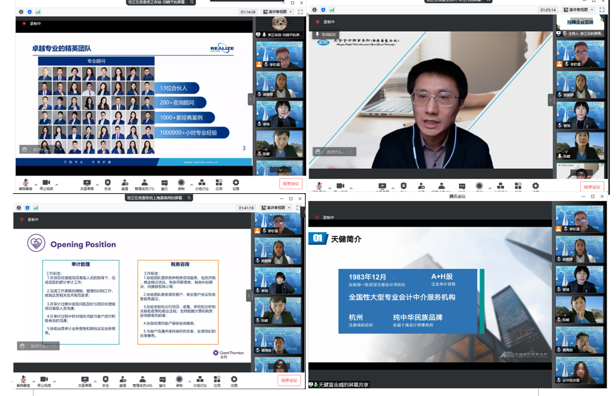Click Invite icon in top-left meeting window
The width and height of the screenshot is (616, 396).
tap(124, 184)
